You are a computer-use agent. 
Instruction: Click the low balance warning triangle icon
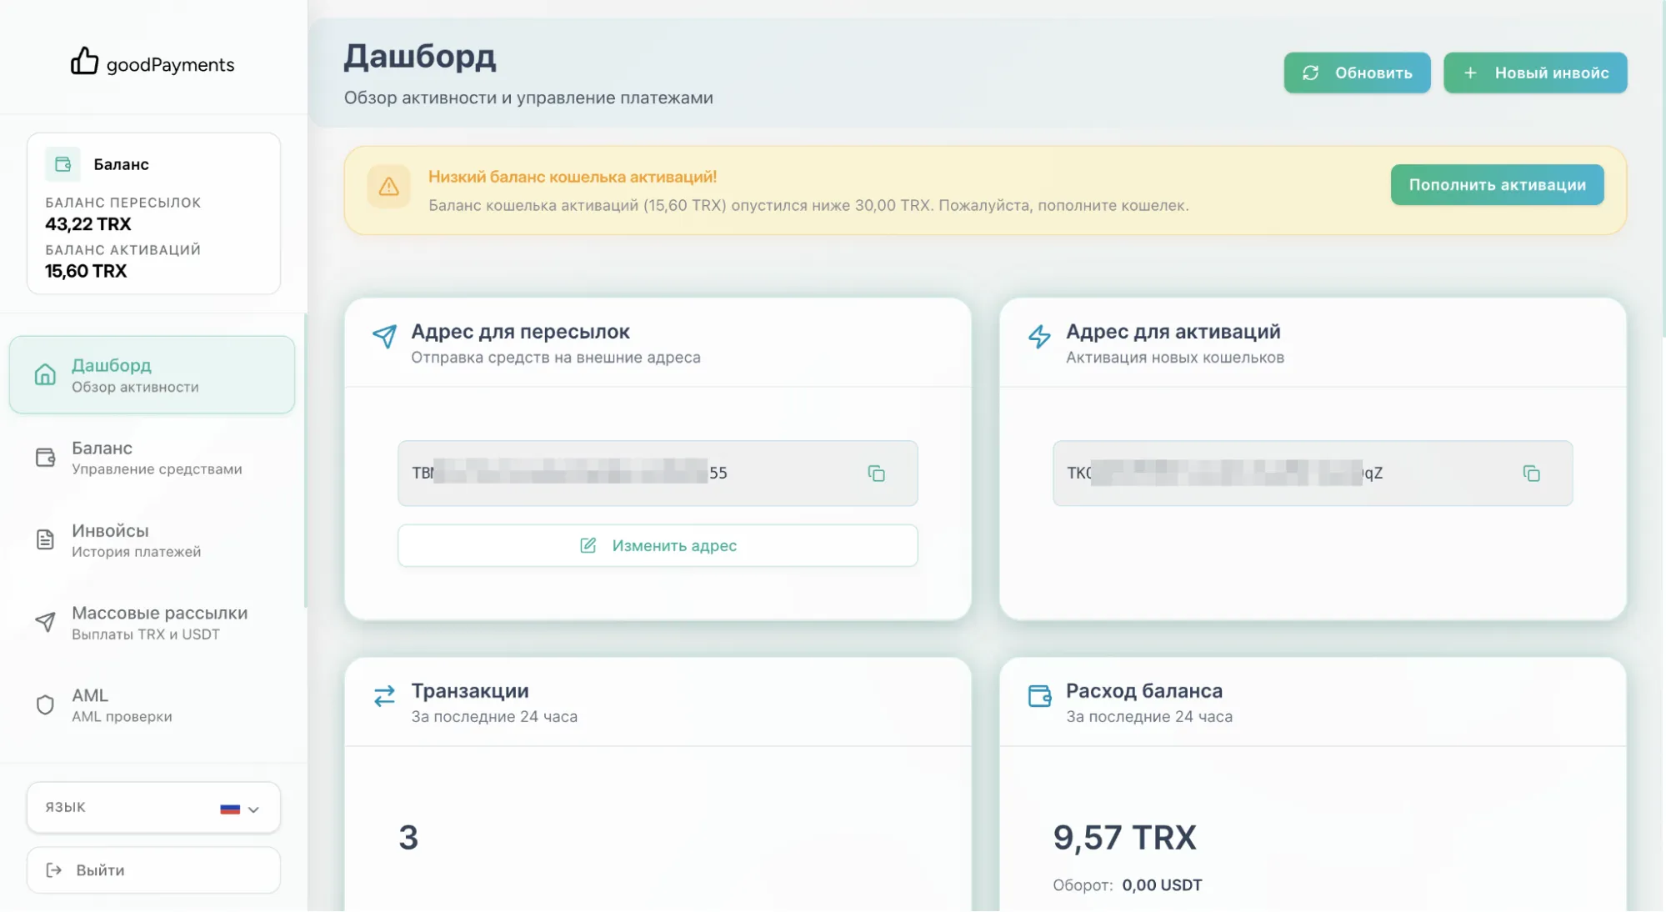pyautogui.click(x=388, y=187)
